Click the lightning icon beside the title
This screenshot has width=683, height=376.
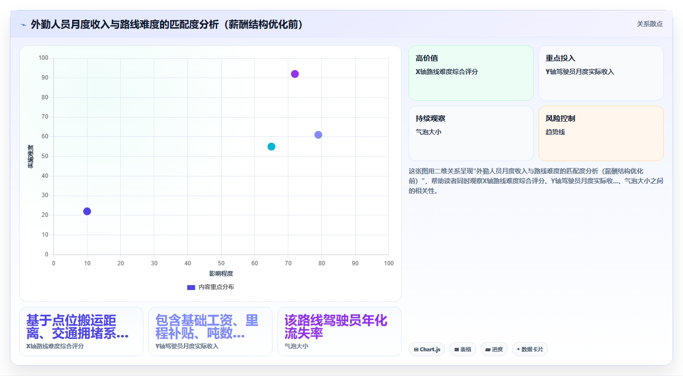[23, 25]
